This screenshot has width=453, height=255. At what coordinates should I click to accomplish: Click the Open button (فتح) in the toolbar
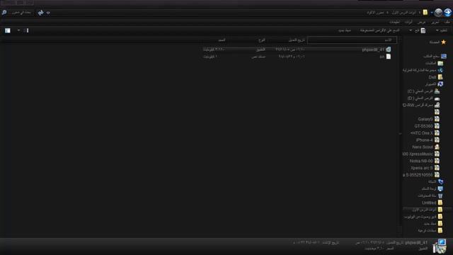coord(420,30)
